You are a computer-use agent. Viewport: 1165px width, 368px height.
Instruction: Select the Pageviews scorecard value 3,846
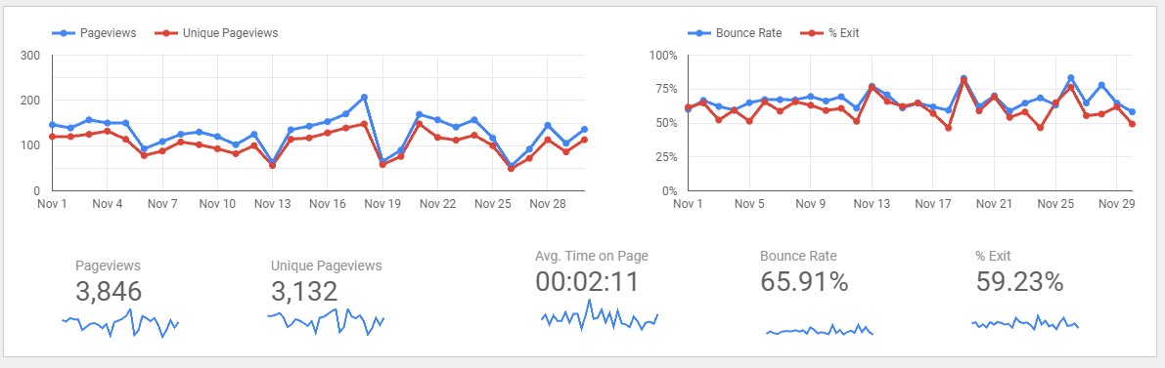pyautogui.click(x=109, y=292)
